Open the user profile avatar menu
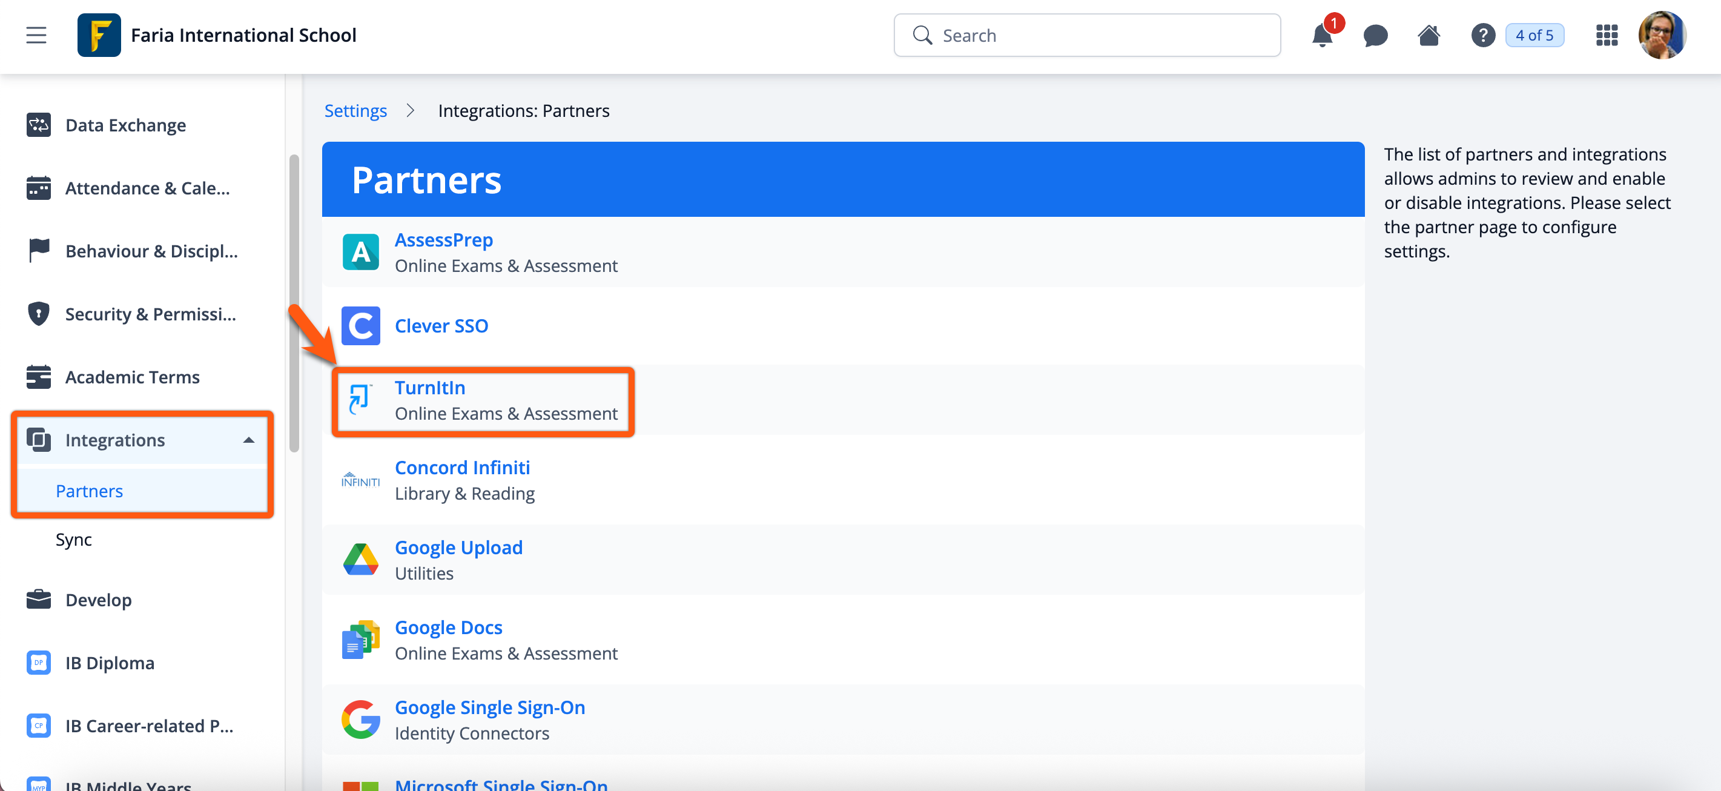The width and height of the screenshot is (1721, 791). pos(1662,35)
